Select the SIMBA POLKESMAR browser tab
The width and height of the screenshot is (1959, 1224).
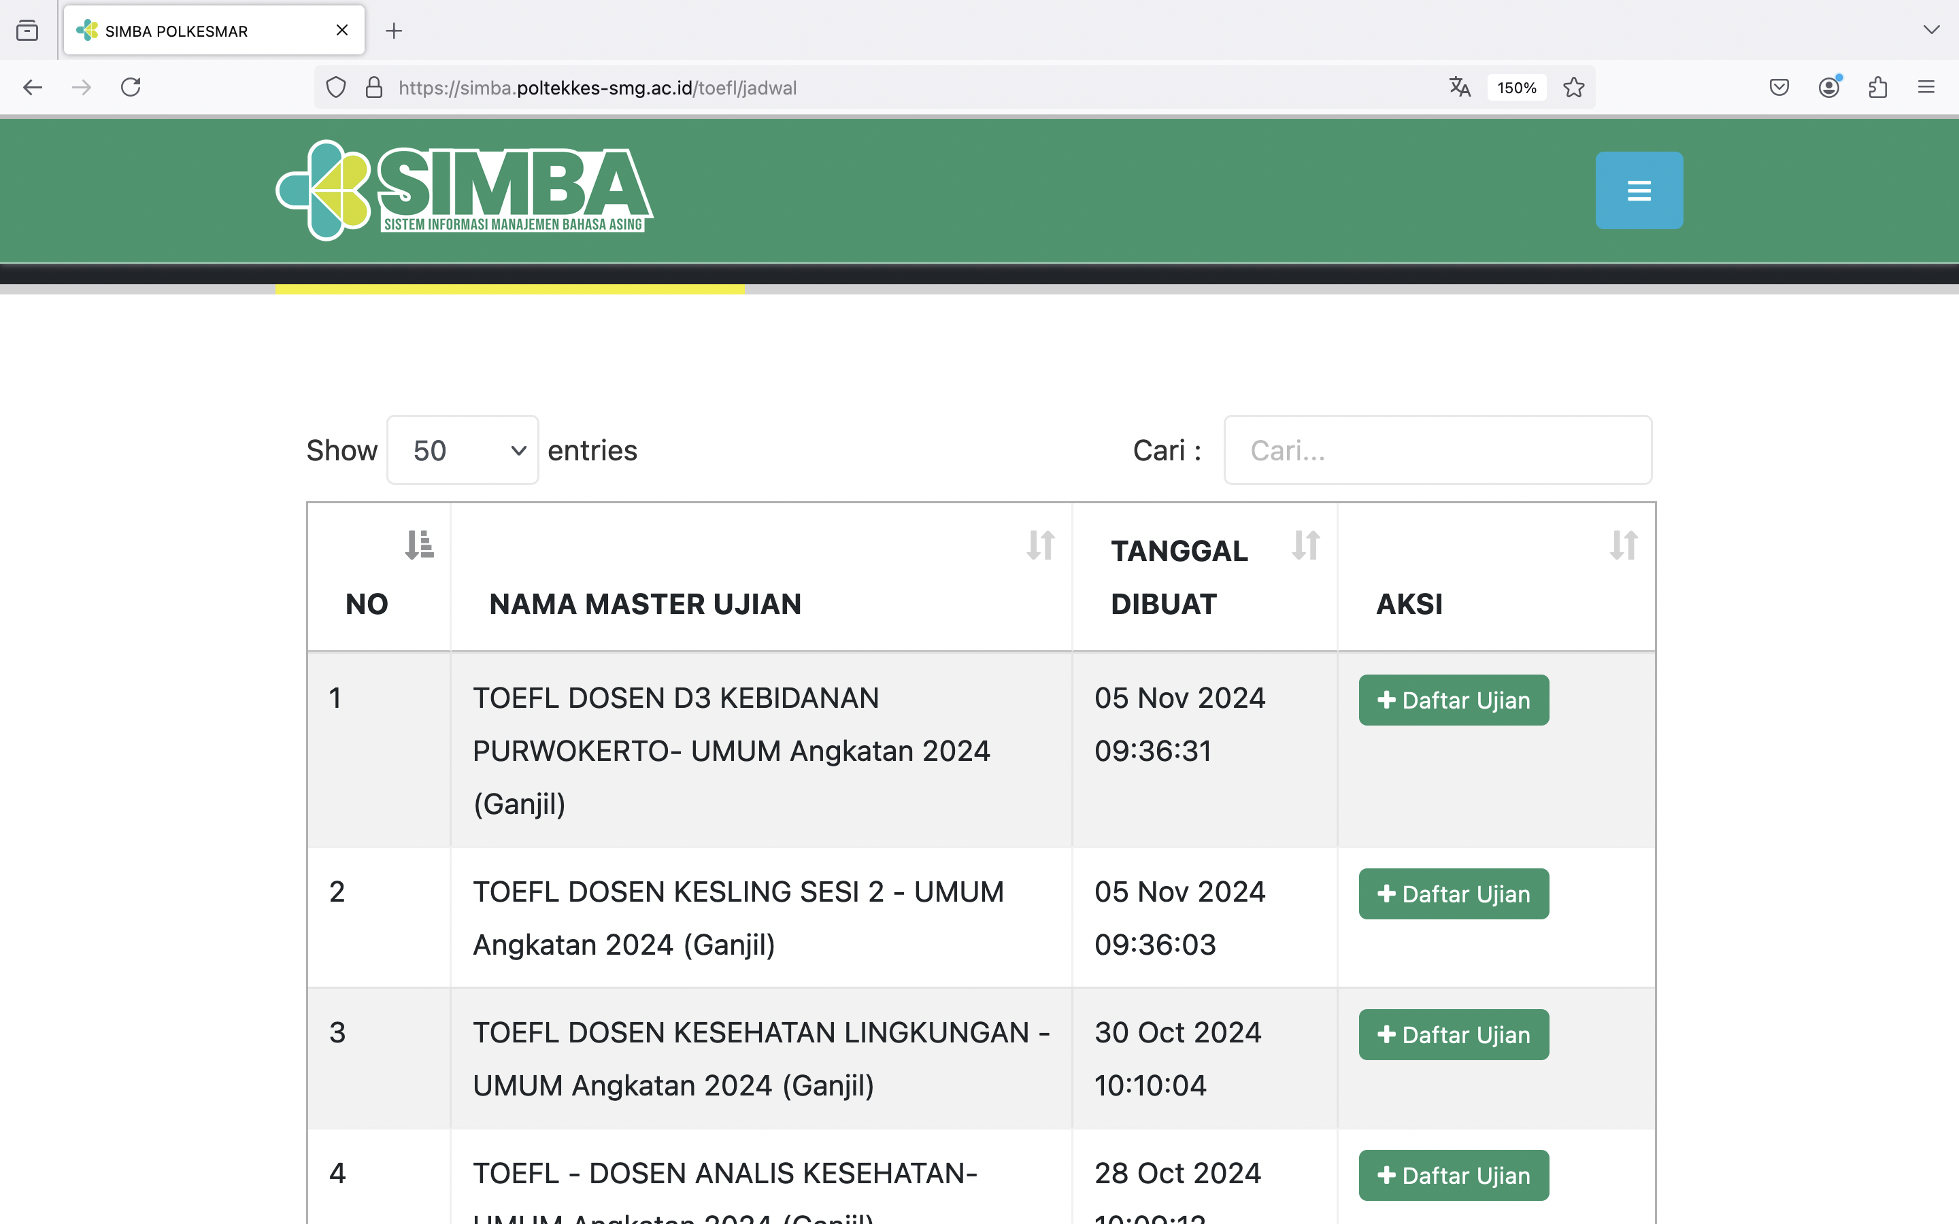click(x=214, y=31)
